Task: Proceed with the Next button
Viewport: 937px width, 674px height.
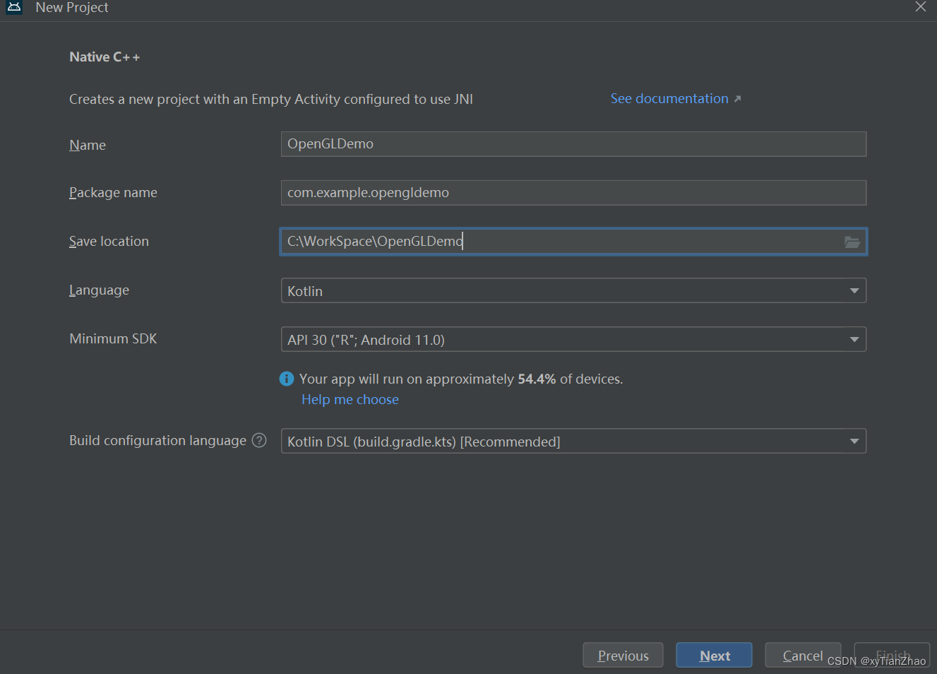Action: pyautogui.click(x=714, y=656)
